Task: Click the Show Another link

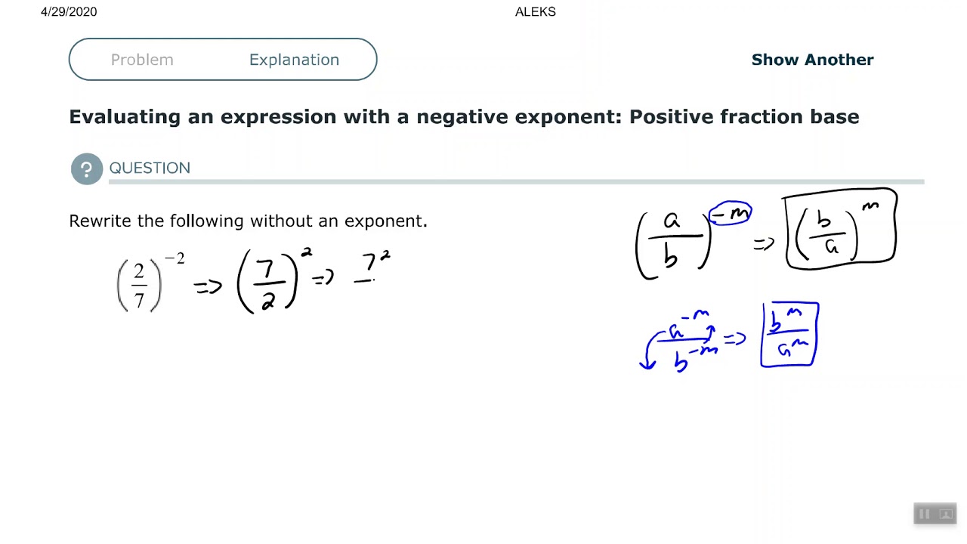Action: [812, 60]
